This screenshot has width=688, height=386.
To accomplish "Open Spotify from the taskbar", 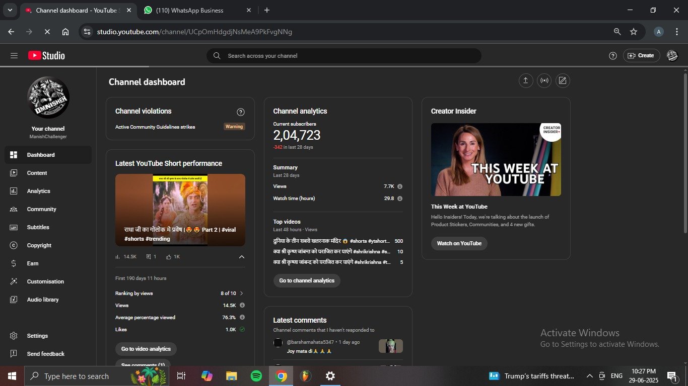I will coord(256,376).
